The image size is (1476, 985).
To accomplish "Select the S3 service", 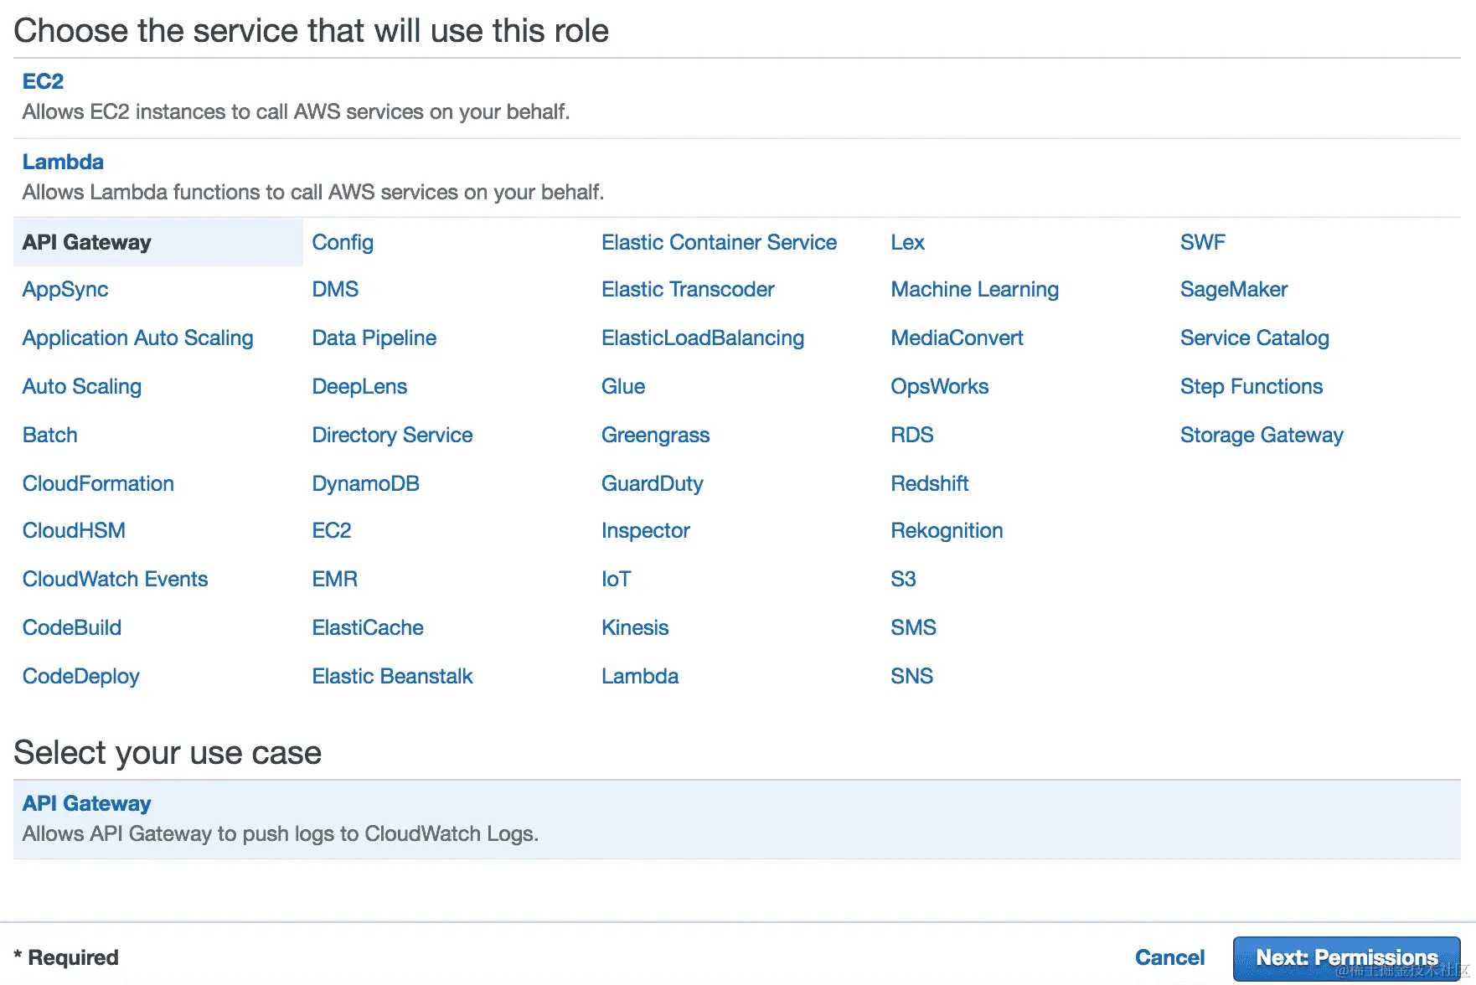I will [903, 579].
